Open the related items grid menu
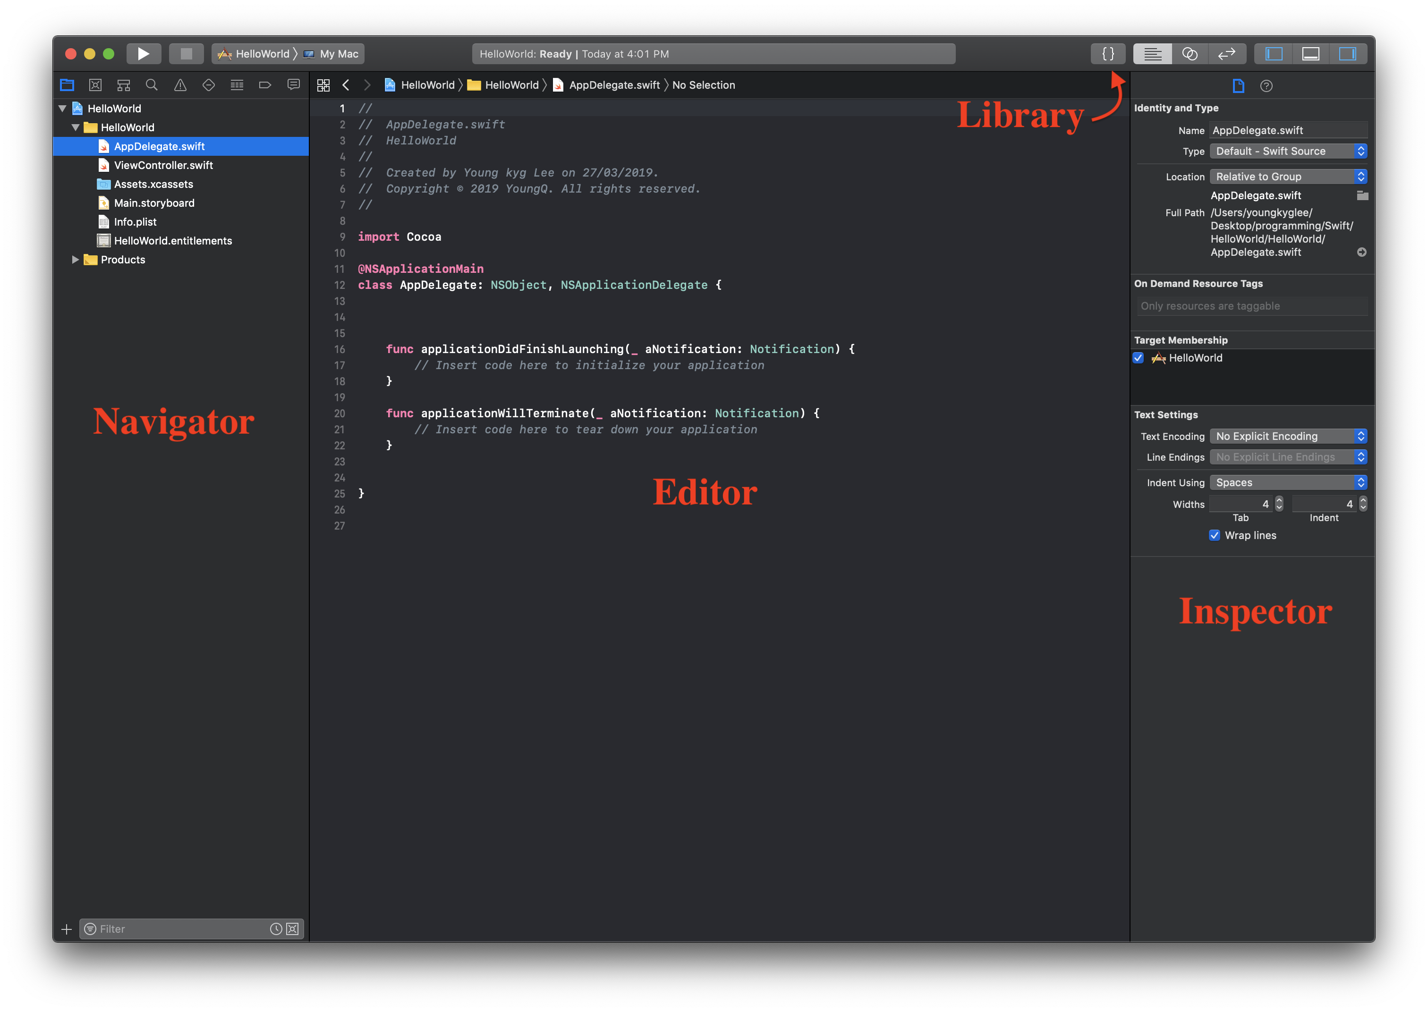Image resolution: width=1428 pixels, height=1012 pixels. 323,85
